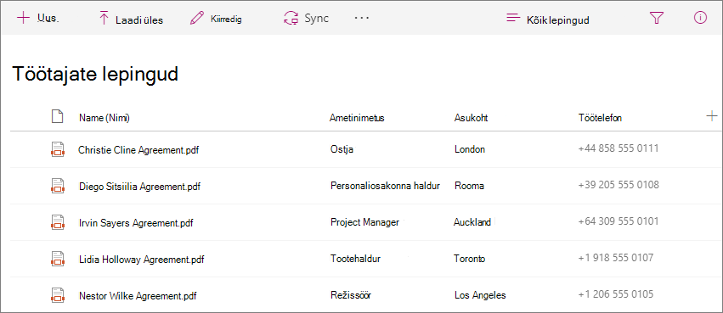Click the London location cell
This screenshot has width=723, height=313.
pos(469,149)
